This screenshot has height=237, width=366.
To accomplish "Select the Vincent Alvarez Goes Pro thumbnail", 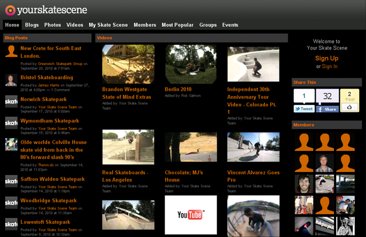I will coord(253,148).
